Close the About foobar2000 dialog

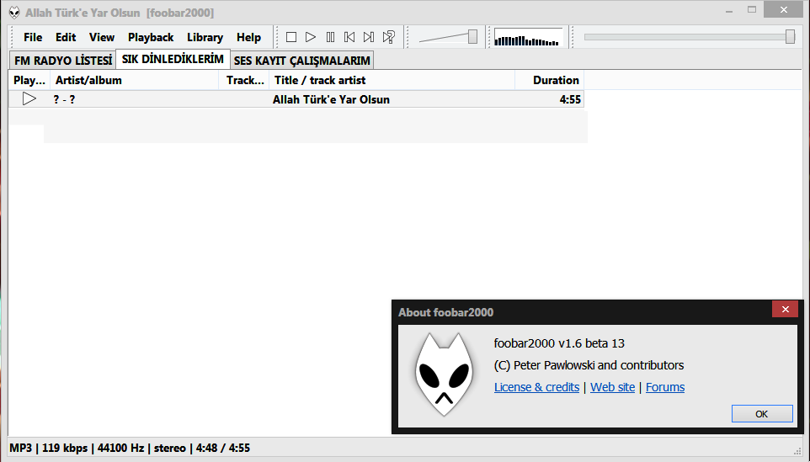[x=786, y=309]
